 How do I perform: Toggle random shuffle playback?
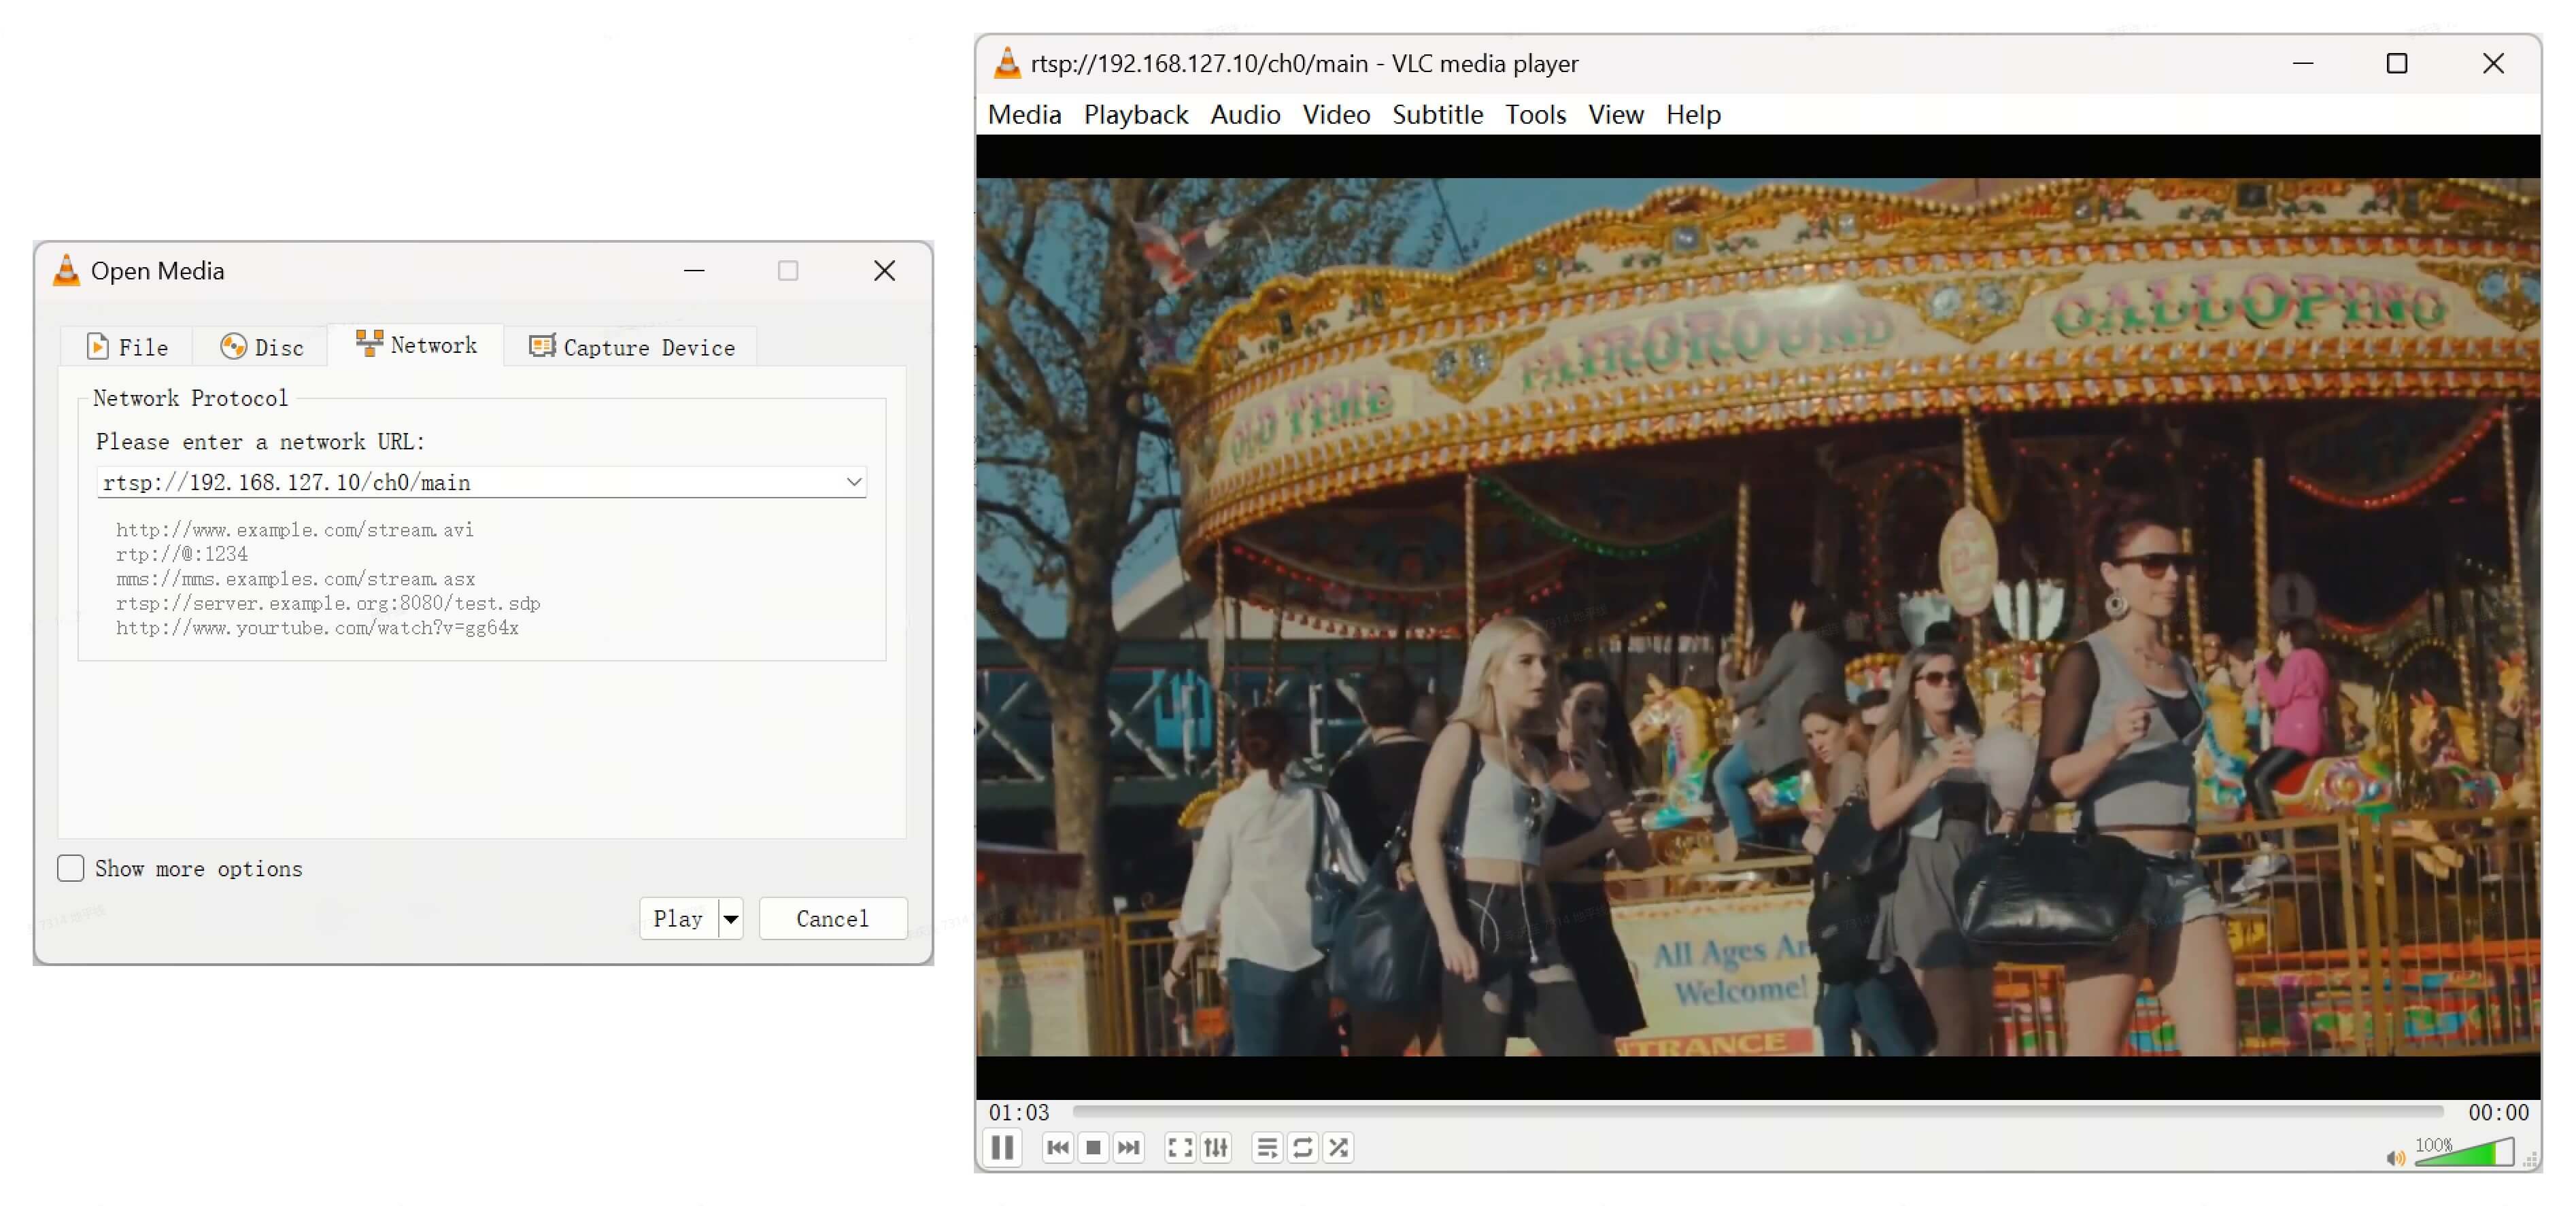[x=1338, y=1148]
